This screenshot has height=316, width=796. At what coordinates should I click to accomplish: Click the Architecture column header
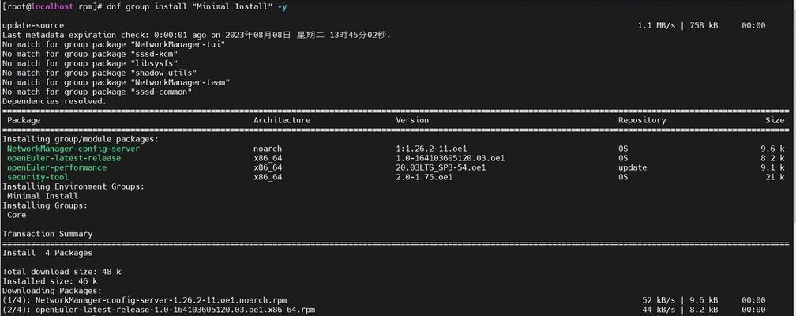pyautogui.click(x=282, y=120)
